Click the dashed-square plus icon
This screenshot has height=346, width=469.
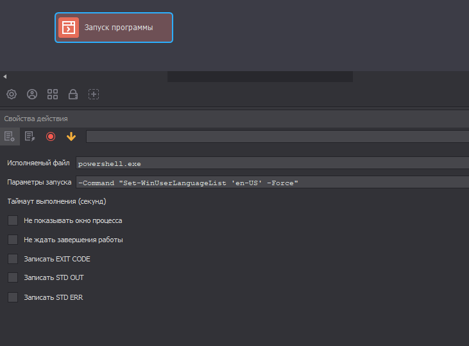pos(94,94)
